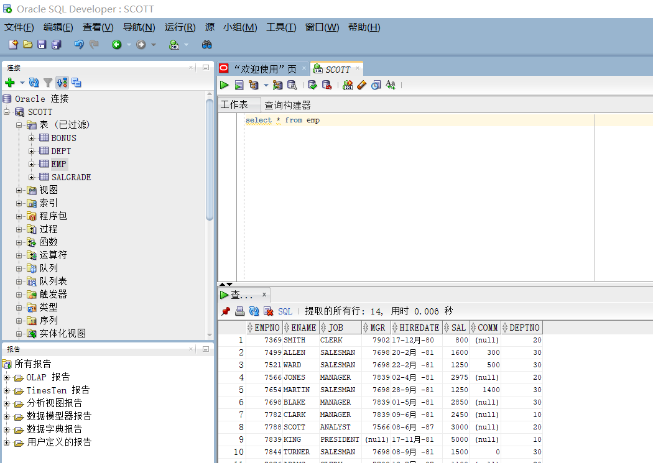Viewport: 653px width, 463px height.
Task: Minimize the 连接 connections panel
Action: coord(206,67)
